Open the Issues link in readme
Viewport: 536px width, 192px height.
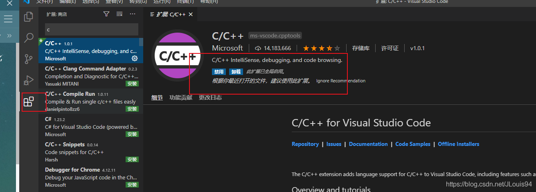pos(334,144)
